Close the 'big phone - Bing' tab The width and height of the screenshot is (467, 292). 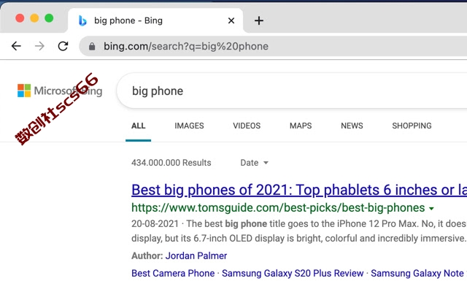pyautogui.click(x=231, y=20)
